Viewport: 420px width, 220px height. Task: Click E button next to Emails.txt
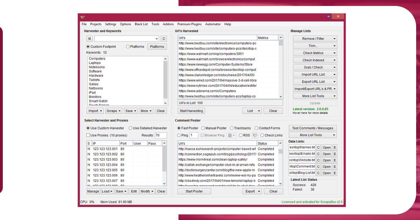(x=335, y=154)
